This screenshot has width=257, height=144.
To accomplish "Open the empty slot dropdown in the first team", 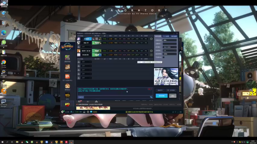I will point(86,47).
